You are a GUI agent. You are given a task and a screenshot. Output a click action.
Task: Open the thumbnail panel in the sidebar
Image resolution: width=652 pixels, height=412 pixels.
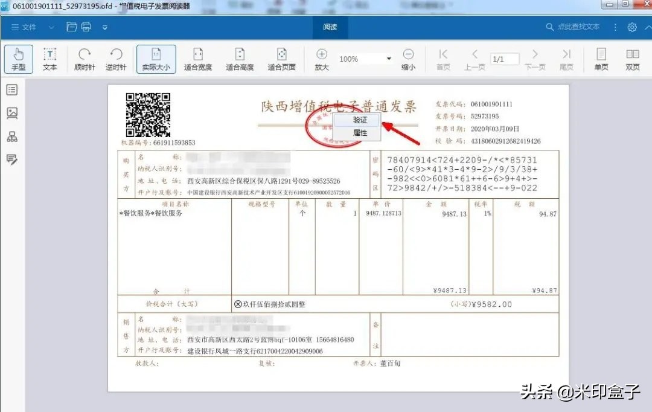[12, 113]
